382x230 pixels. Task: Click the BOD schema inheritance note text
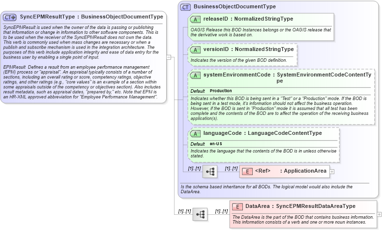(266, 189)
